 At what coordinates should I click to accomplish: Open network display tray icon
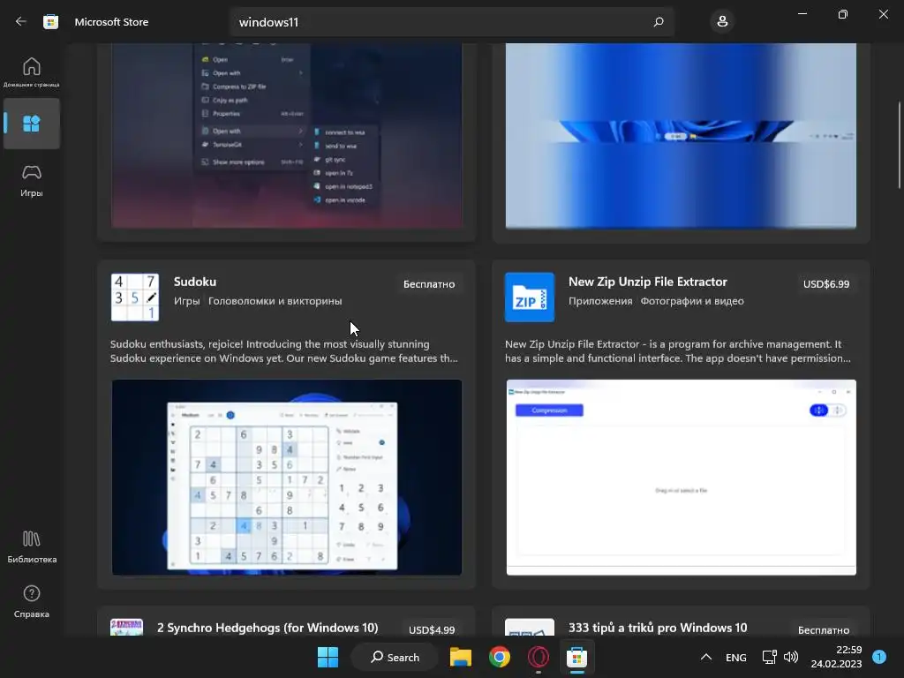point(770,657)
